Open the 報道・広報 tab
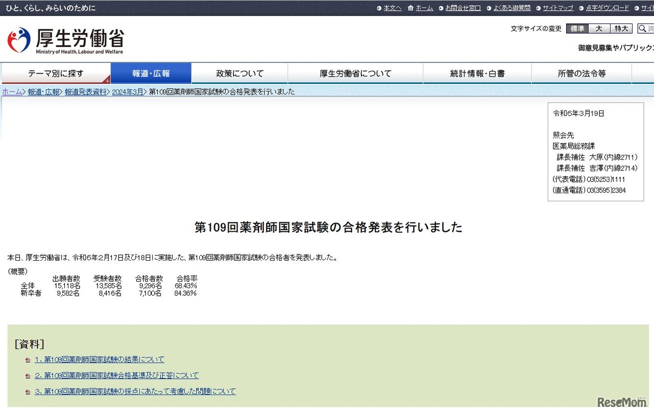The height and width of the screenshot is (414, 654). pyautogui.click(x=151, y=73)
